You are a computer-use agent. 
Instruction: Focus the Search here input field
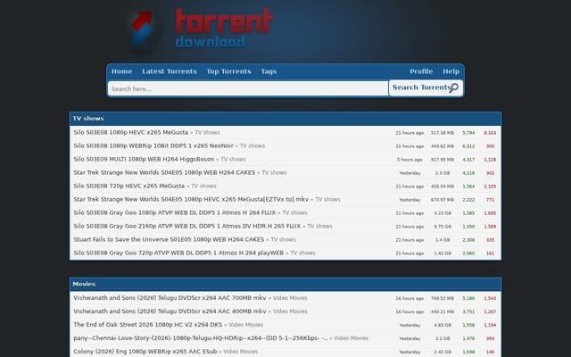(248, 89)
